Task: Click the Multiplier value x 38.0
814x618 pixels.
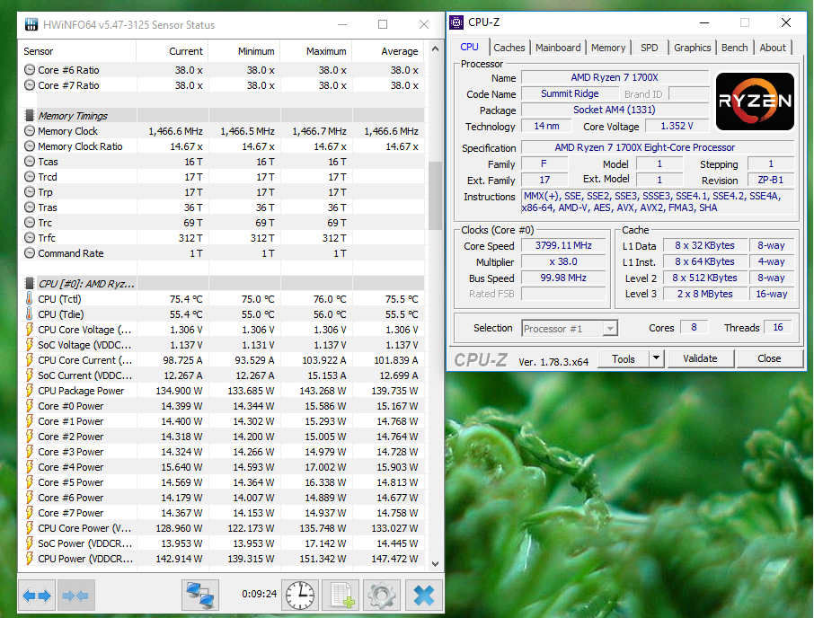Action: (563, 261)
